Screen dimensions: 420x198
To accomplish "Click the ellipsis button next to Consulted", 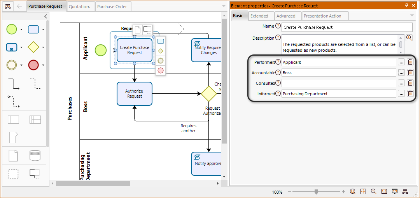I will [x=401, y=83].
